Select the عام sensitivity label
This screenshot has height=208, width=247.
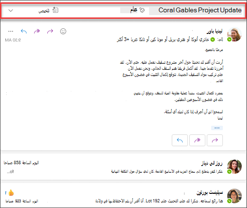coord(133,10)
